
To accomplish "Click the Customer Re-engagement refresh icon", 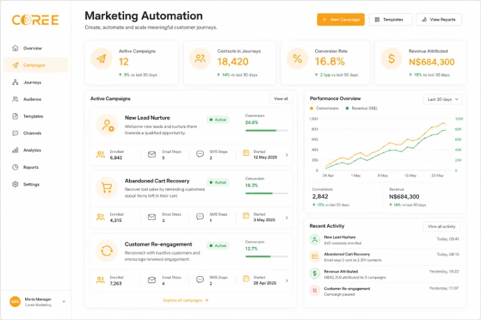I will pyautogui.click(x=107, y=251).
